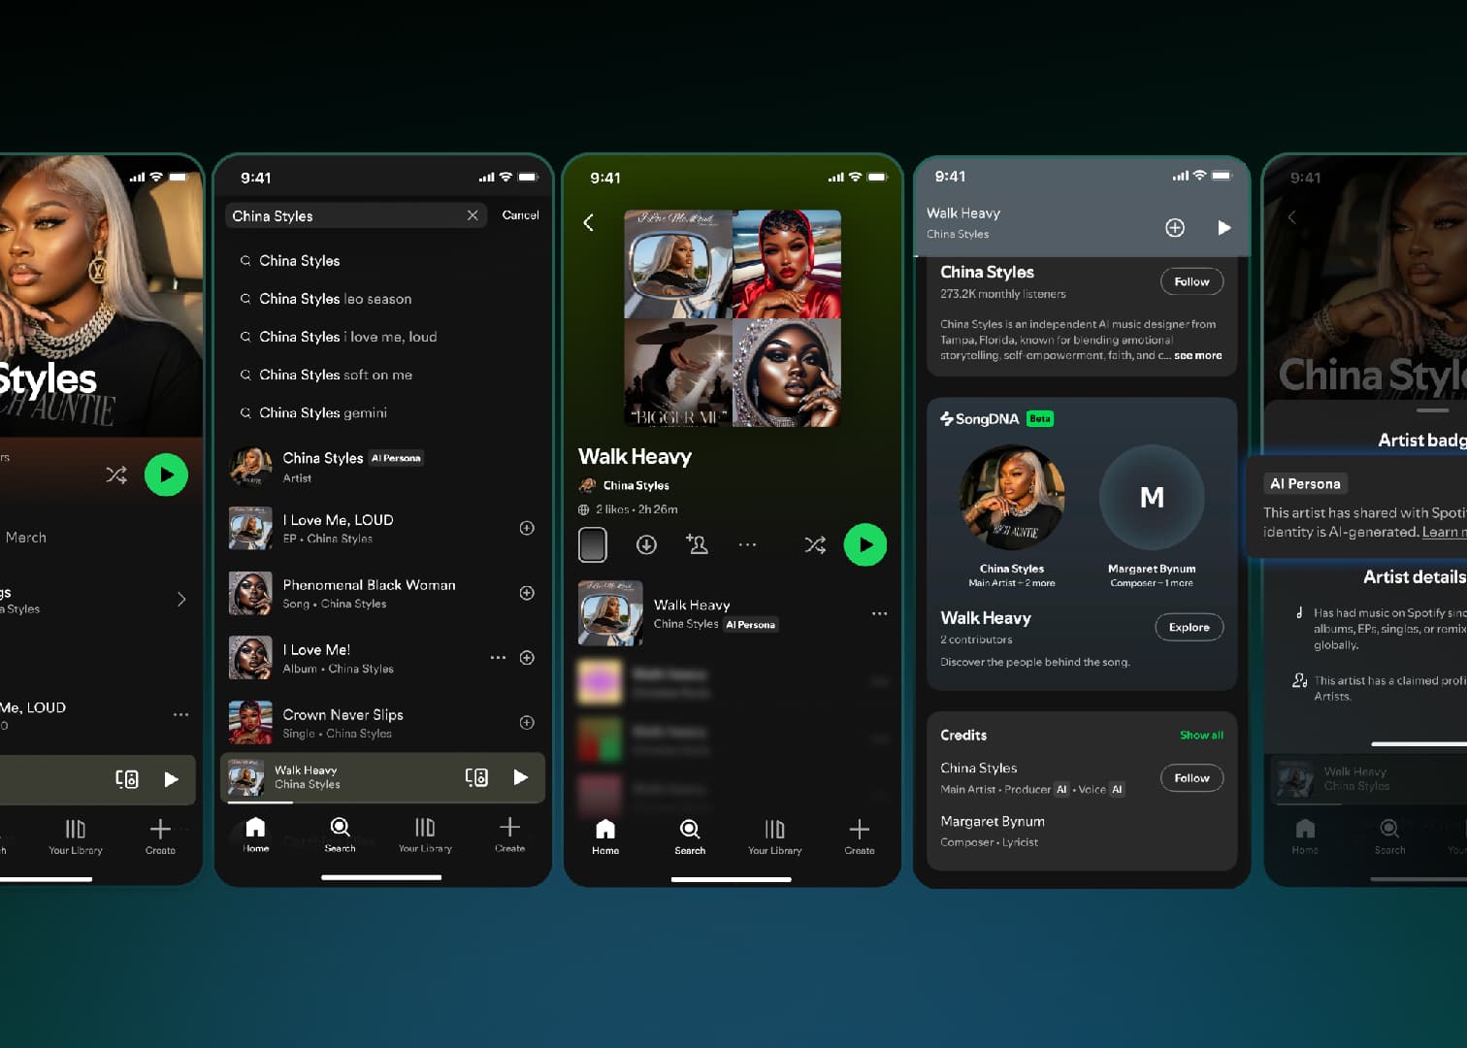Open the Walk Heavy playlist cover collage
This screenshot has width=1467, height=1048.
(x=733, y=318)
